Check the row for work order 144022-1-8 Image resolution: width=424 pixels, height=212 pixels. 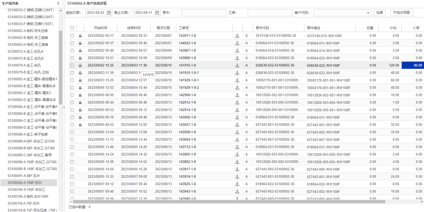pyautogui.click(x=72, y=43)
